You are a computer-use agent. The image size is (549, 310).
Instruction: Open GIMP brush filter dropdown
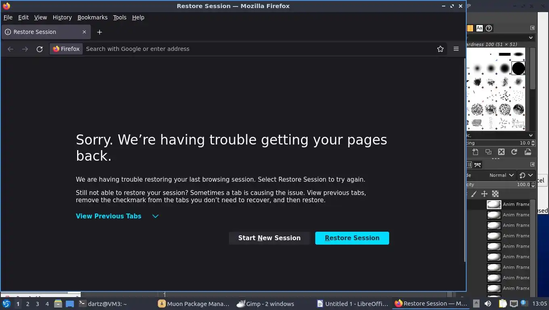point(531,38)
